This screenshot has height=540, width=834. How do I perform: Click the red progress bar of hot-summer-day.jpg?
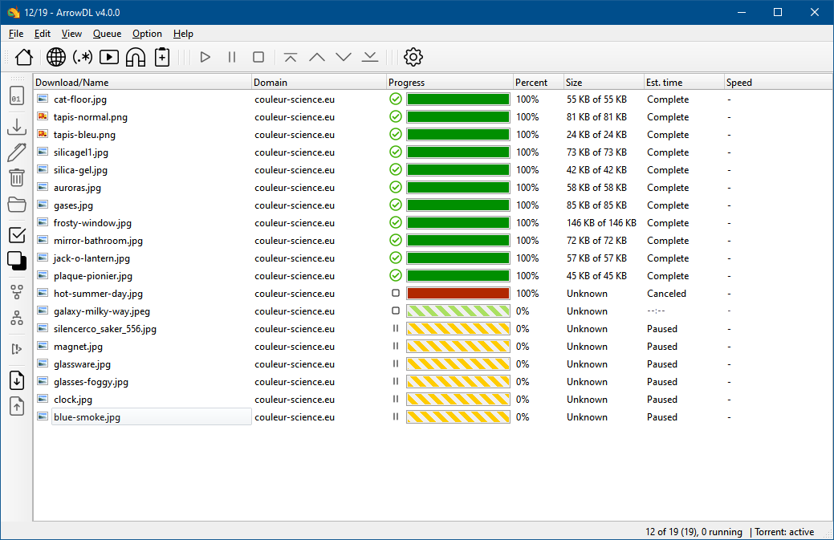coord(458,294)
